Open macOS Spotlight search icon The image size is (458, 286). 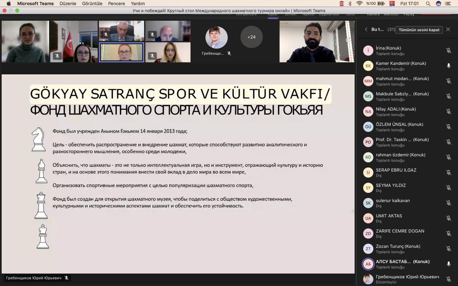(x=428, y=4)
